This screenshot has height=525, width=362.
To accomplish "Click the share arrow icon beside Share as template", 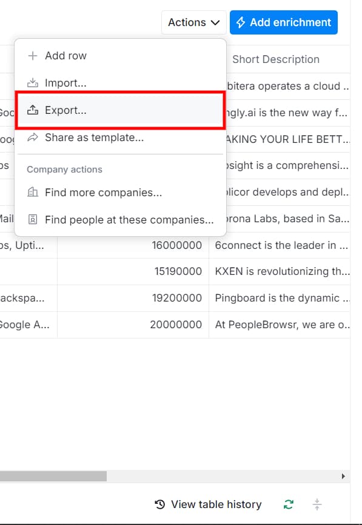I will 33,137.
